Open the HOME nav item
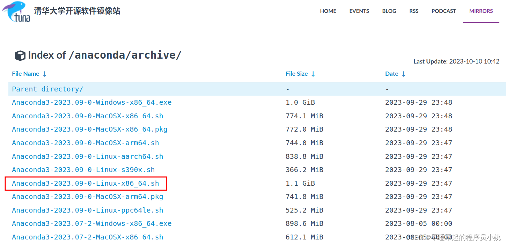The width and height of the screenshot is (506, 244). click(328, 11)
